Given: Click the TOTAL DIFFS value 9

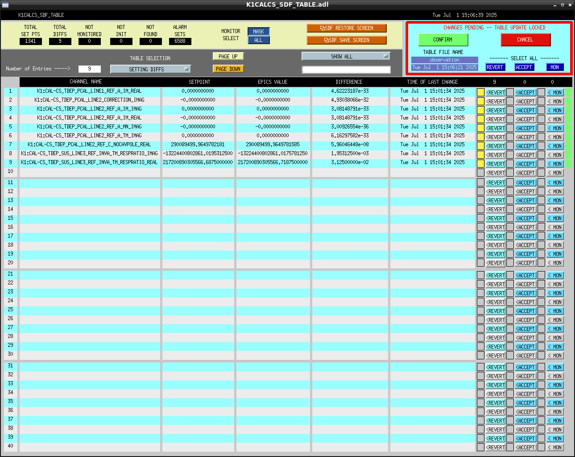Looking at the screenshot, I should pos(60,41).
